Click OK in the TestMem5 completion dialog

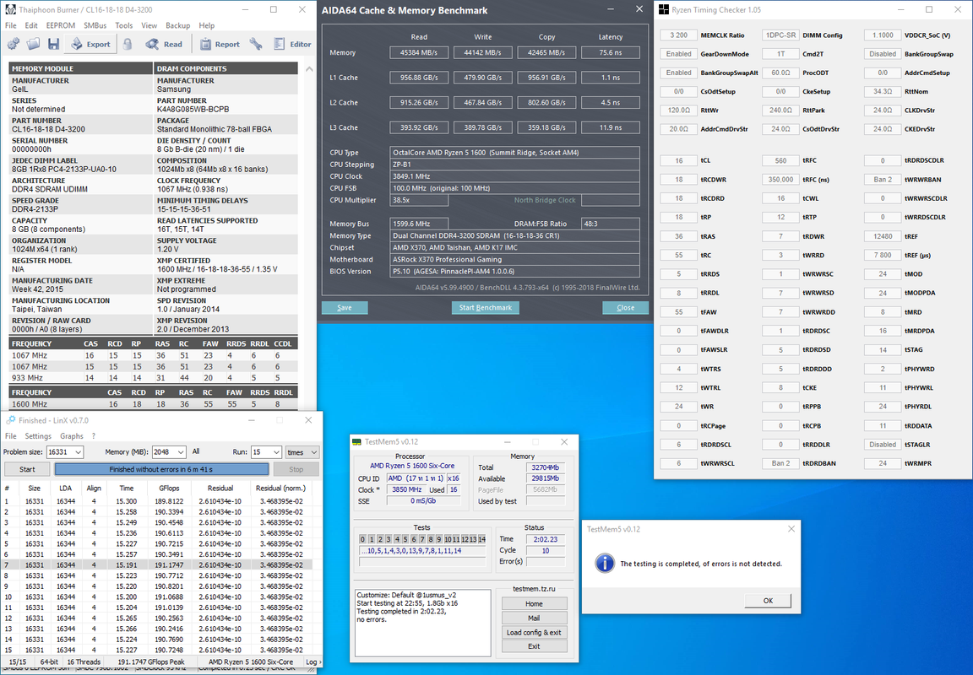[x=769, y=601]
